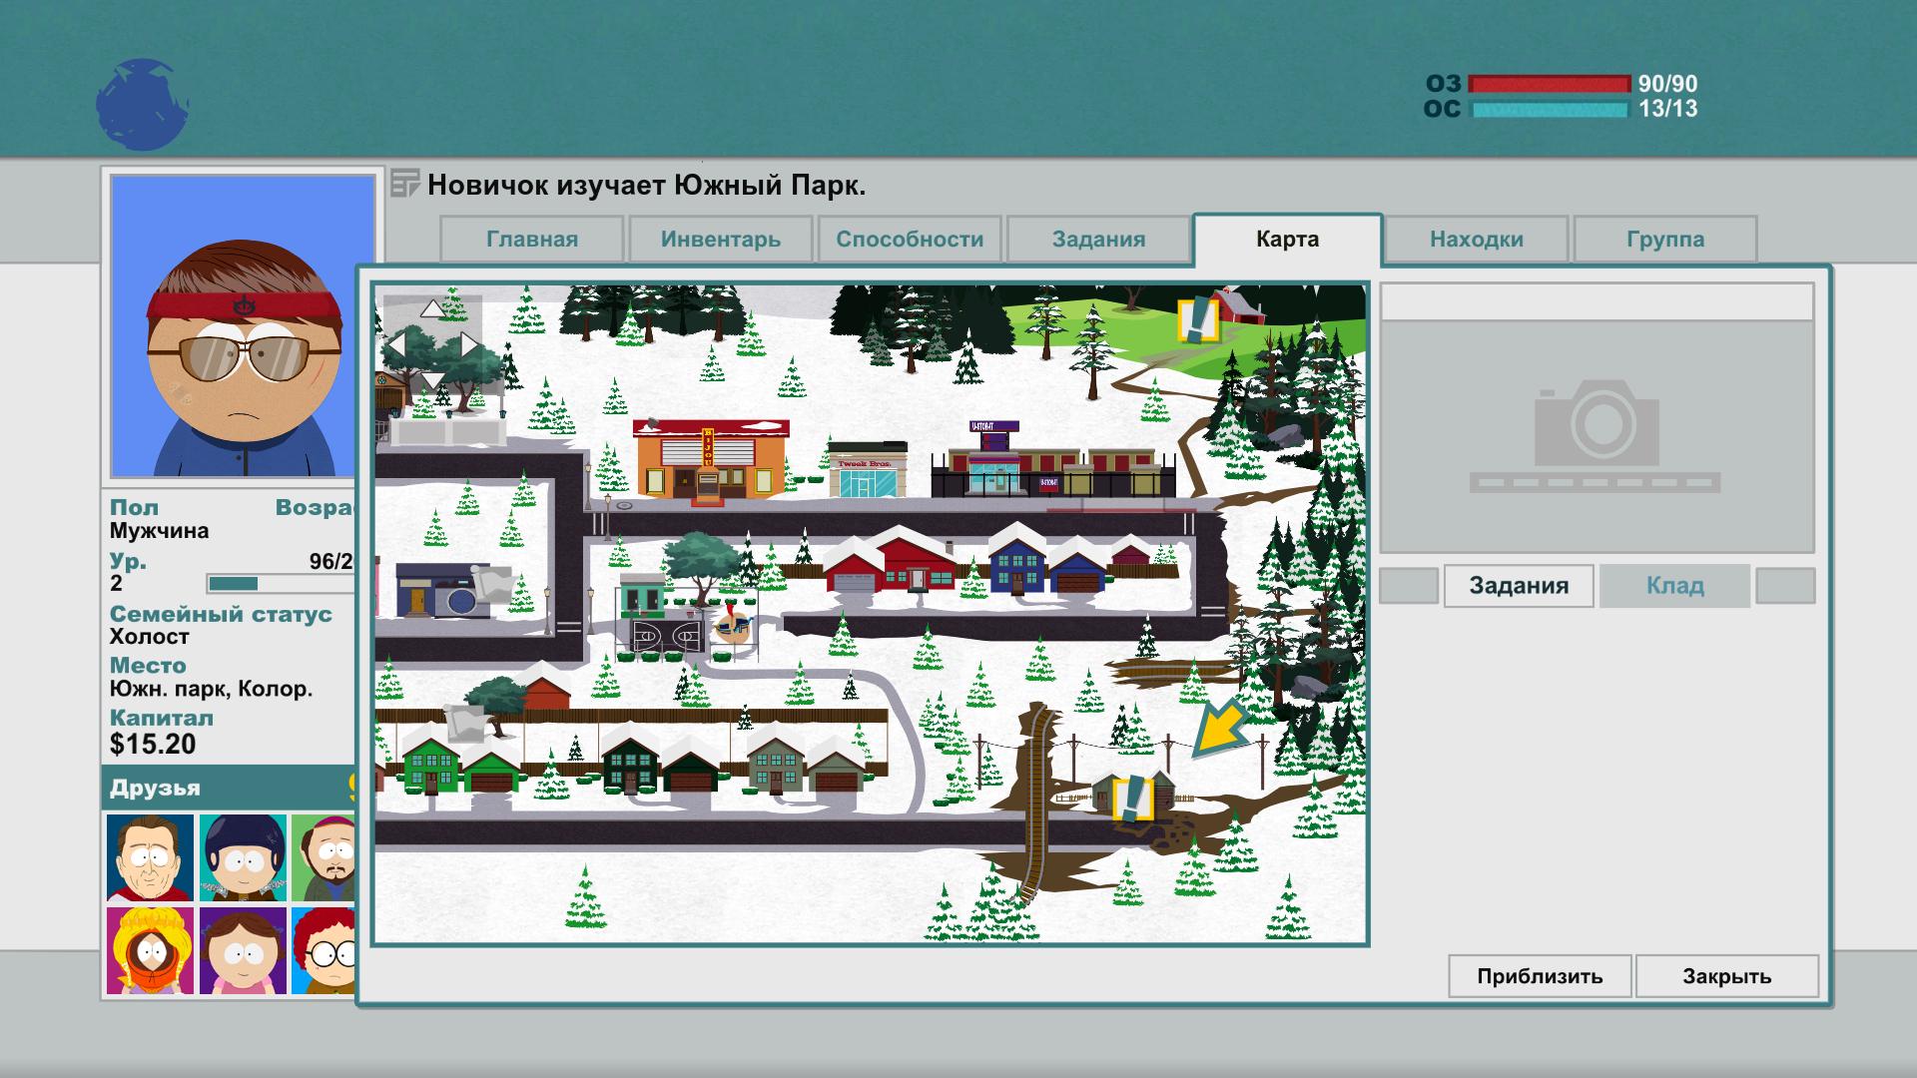Click the player head marker on map
The width and height of the screenshot is (1917, 1078).
pos(735,628)
